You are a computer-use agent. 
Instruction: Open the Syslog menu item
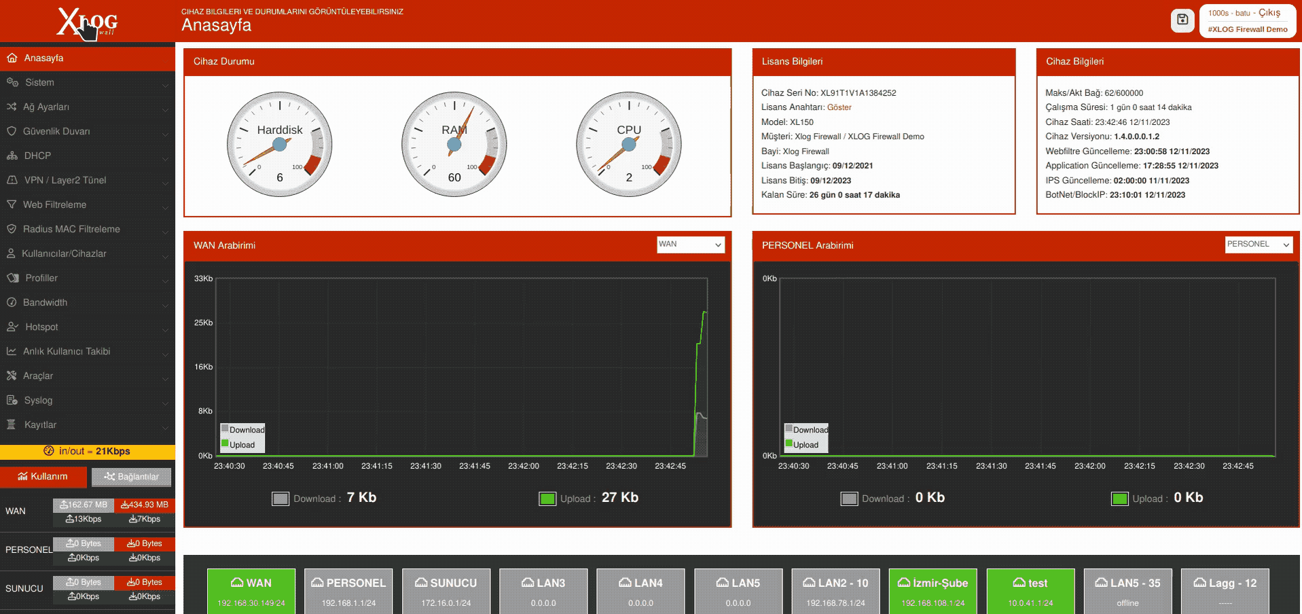[88, 401]
